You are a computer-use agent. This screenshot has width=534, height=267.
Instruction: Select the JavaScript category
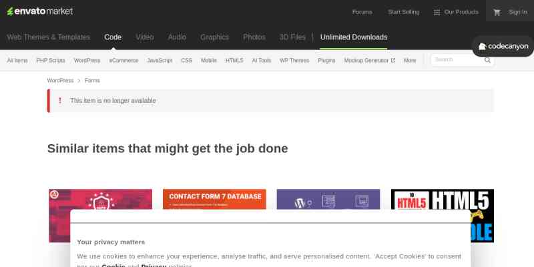pyautogui.click(x=160, y=60)
